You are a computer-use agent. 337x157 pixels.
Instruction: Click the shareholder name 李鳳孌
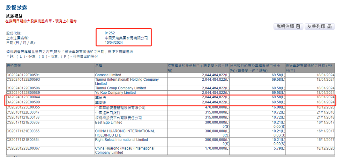tap(100, 103)
